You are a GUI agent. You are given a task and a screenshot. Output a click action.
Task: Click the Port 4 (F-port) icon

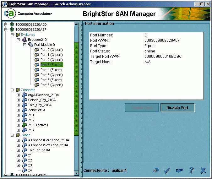[x=37, y=70]
